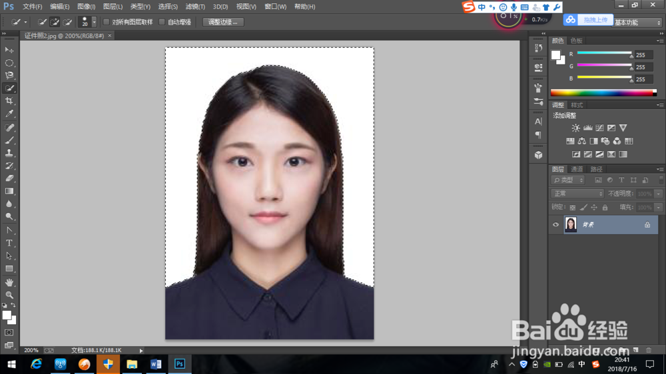Open brush size picker dropdown
The width and height of the screenshot is (666, 374).
pyautogui.click(x=94, y=22)
